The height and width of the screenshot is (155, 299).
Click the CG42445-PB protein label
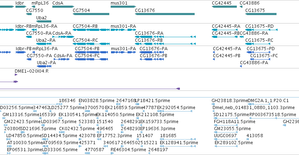tap(227, 56)
